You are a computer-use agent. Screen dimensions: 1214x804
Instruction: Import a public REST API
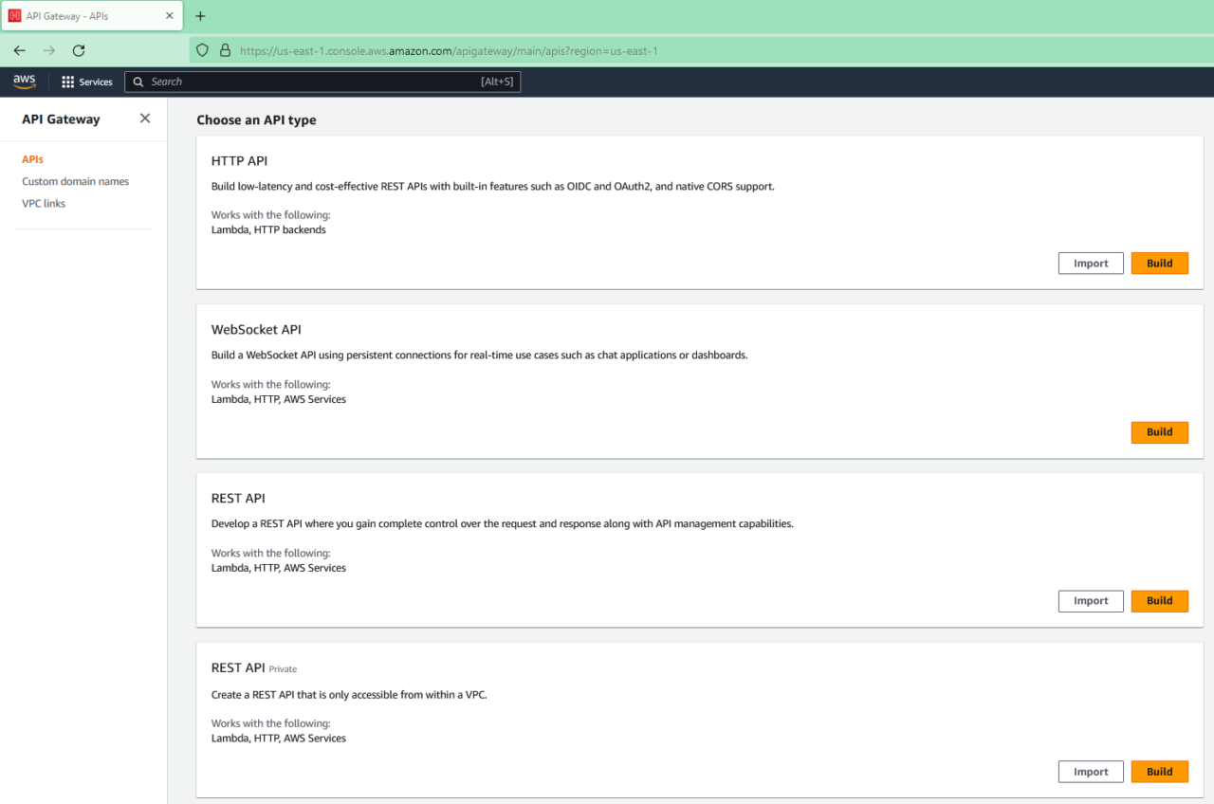[x=1090, y=601]
